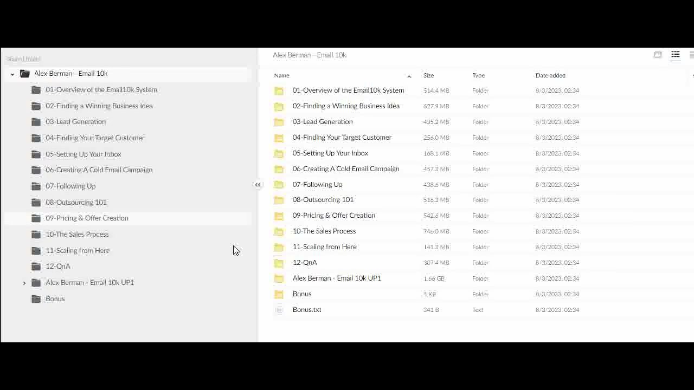Open 11-Scaling from Here in file list
Image resolution: width=694 pixels, height=390 pixels.
[325, 247]
